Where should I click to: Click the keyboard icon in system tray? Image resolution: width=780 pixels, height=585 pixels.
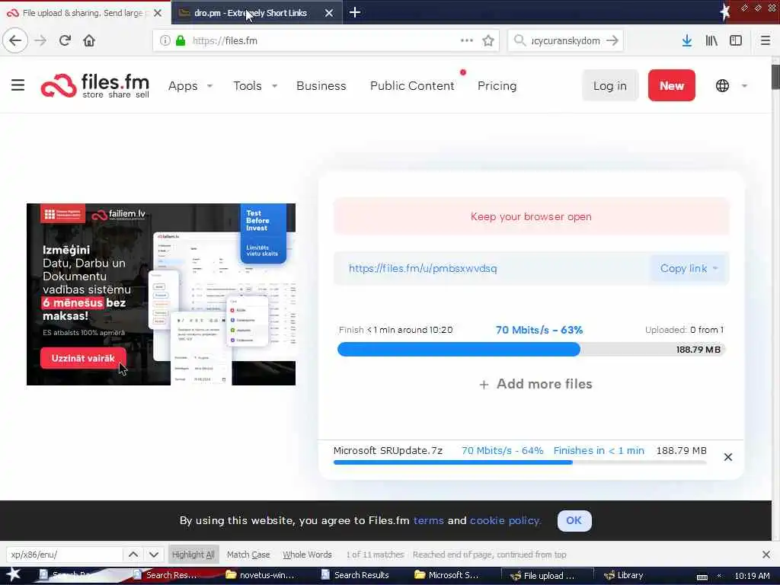pyautogui.click(x=702, y=577)
